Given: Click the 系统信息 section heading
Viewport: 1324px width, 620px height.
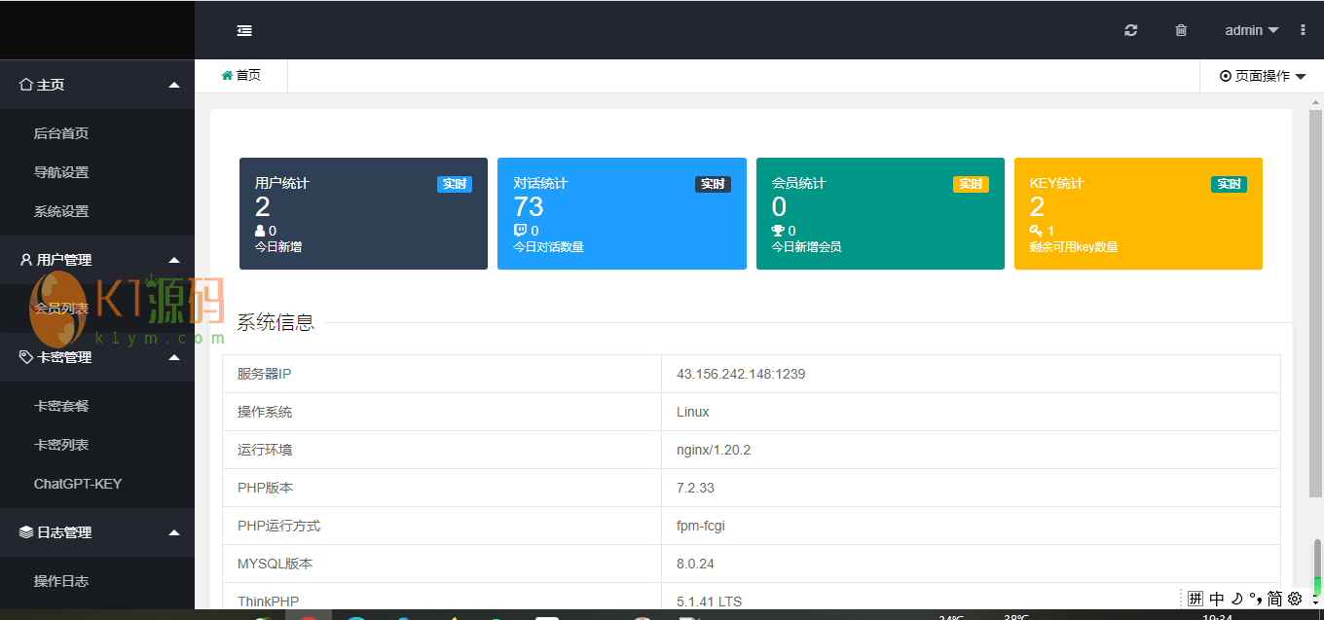Looking at the screenshot, I should click(276, 322).
